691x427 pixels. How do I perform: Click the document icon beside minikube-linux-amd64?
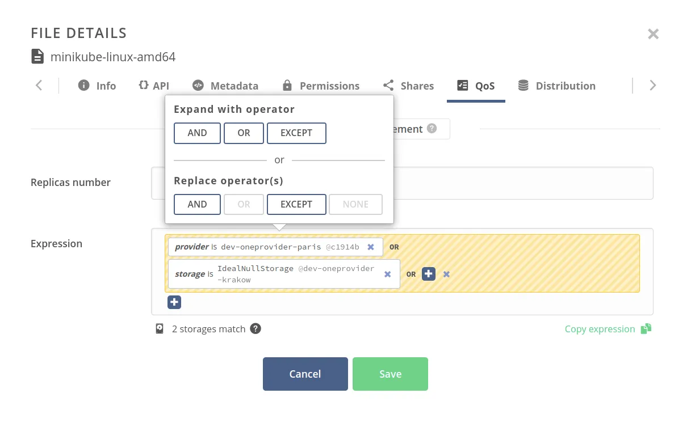(x=37, y=56)
